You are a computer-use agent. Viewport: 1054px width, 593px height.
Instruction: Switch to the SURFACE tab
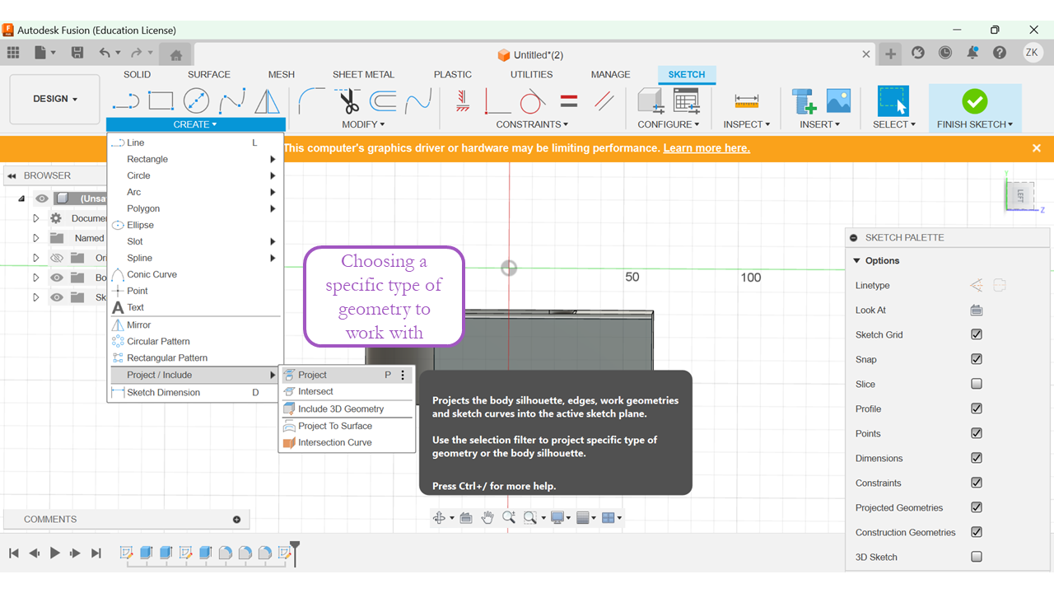pyautogui.click(x=209, y=74)
